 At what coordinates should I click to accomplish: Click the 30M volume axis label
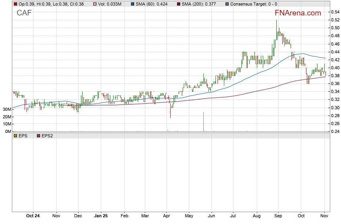point(6,109)
